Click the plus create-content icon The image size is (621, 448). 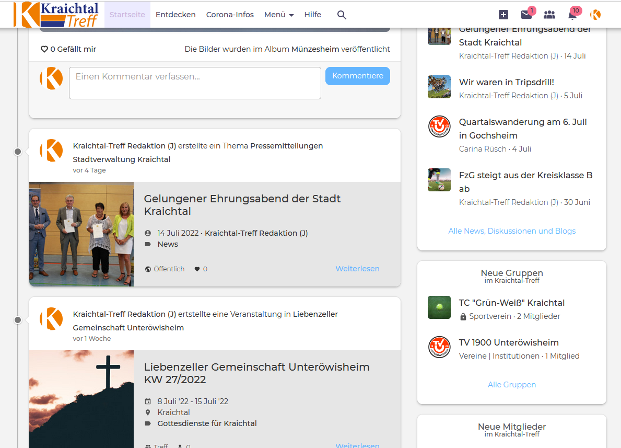(x=503, y=15)
